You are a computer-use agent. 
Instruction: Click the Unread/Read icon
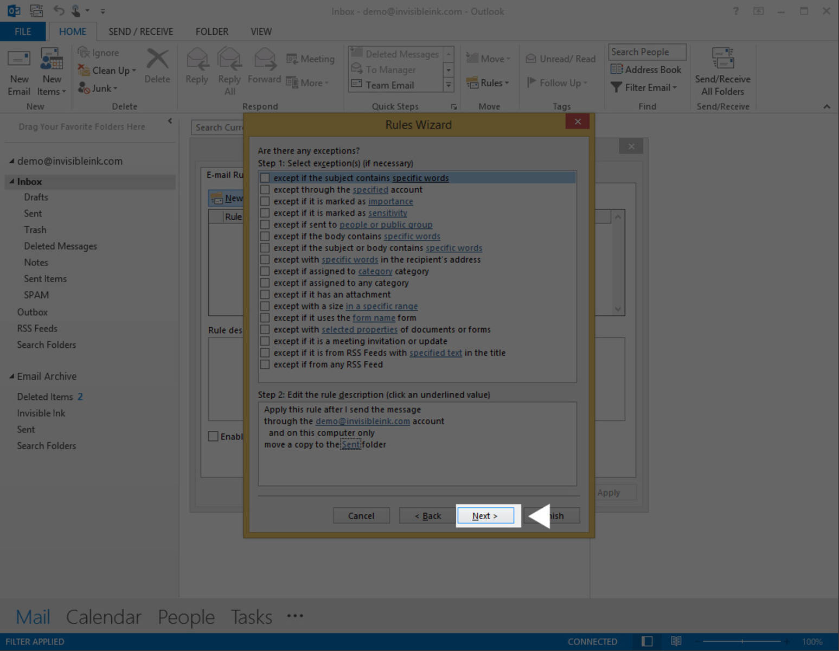click(531, 59)
